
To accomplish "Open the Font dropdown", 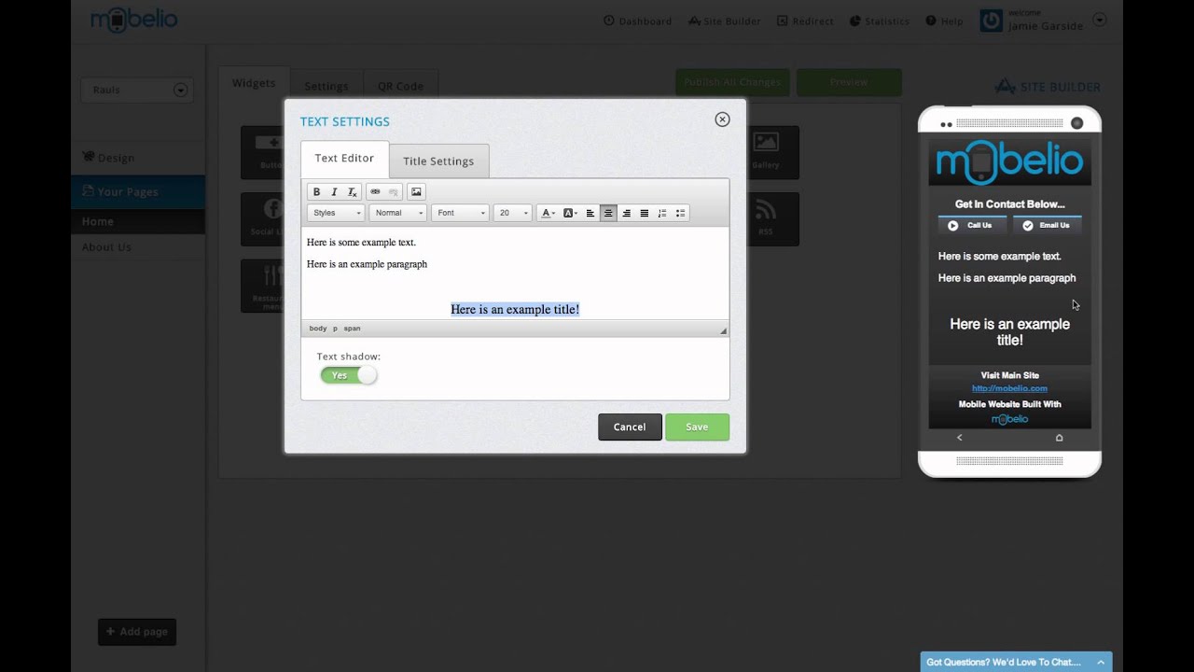I will click(x=460, y=213).
